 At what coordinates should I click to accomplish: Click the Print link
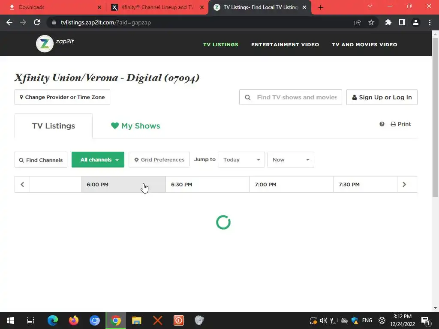(401, 124)
